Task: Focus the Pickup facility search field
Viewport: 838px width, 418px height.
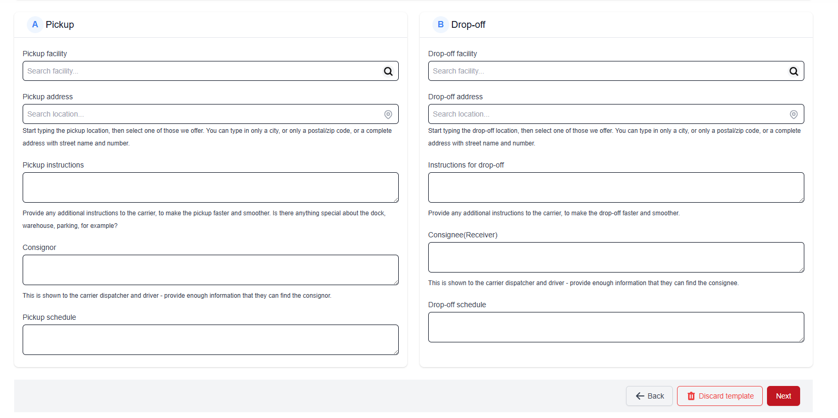Action: 210,71
